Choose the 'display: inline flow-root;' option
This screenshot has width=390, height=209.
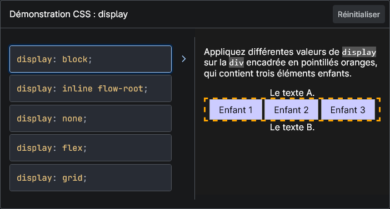(91, 89)
